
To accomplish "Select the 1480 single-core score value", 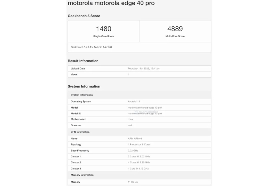I will tap(104, 29).
